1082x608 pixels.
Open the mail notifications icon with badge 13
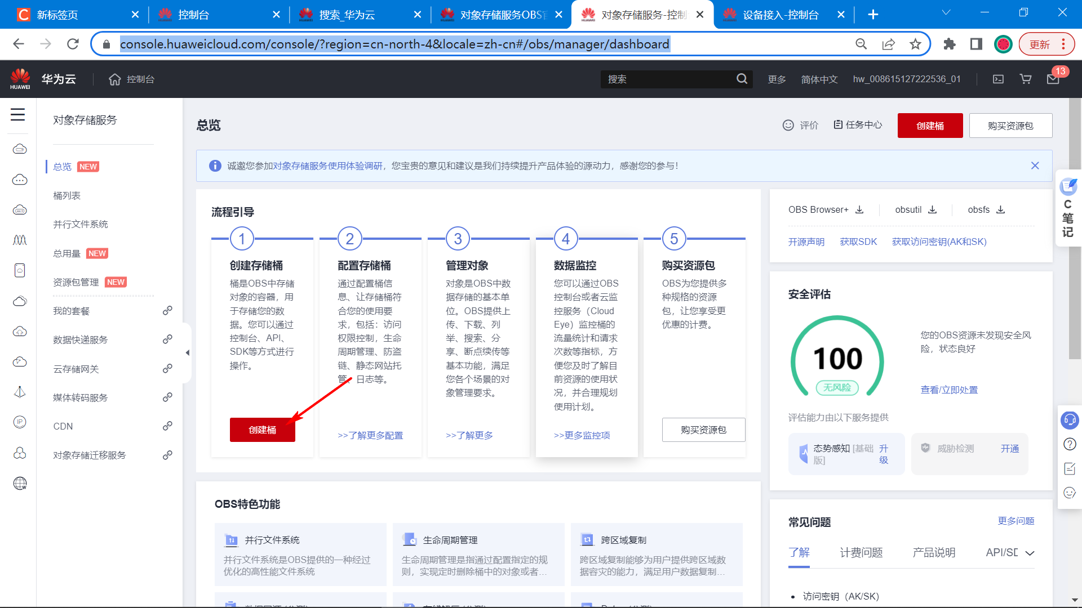tap(1053, 79)
